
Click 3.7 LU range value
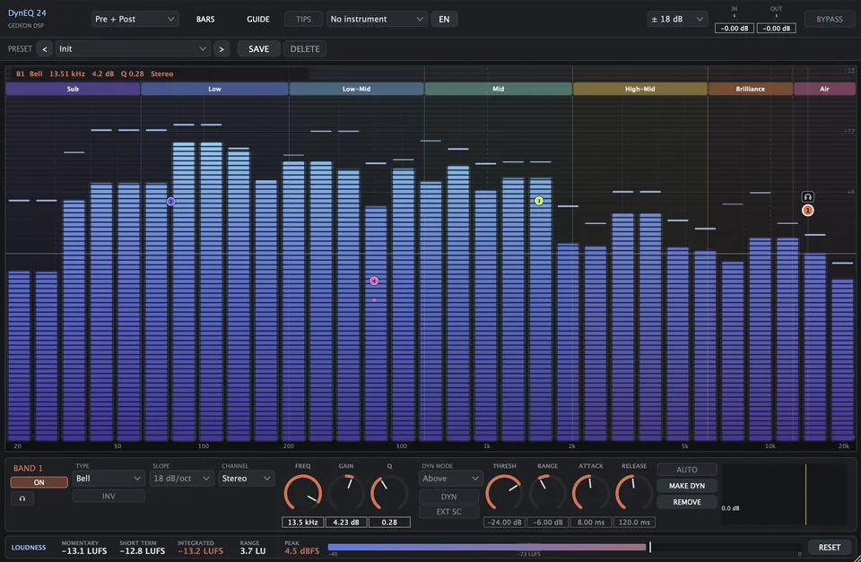click(x=253, y=550)
